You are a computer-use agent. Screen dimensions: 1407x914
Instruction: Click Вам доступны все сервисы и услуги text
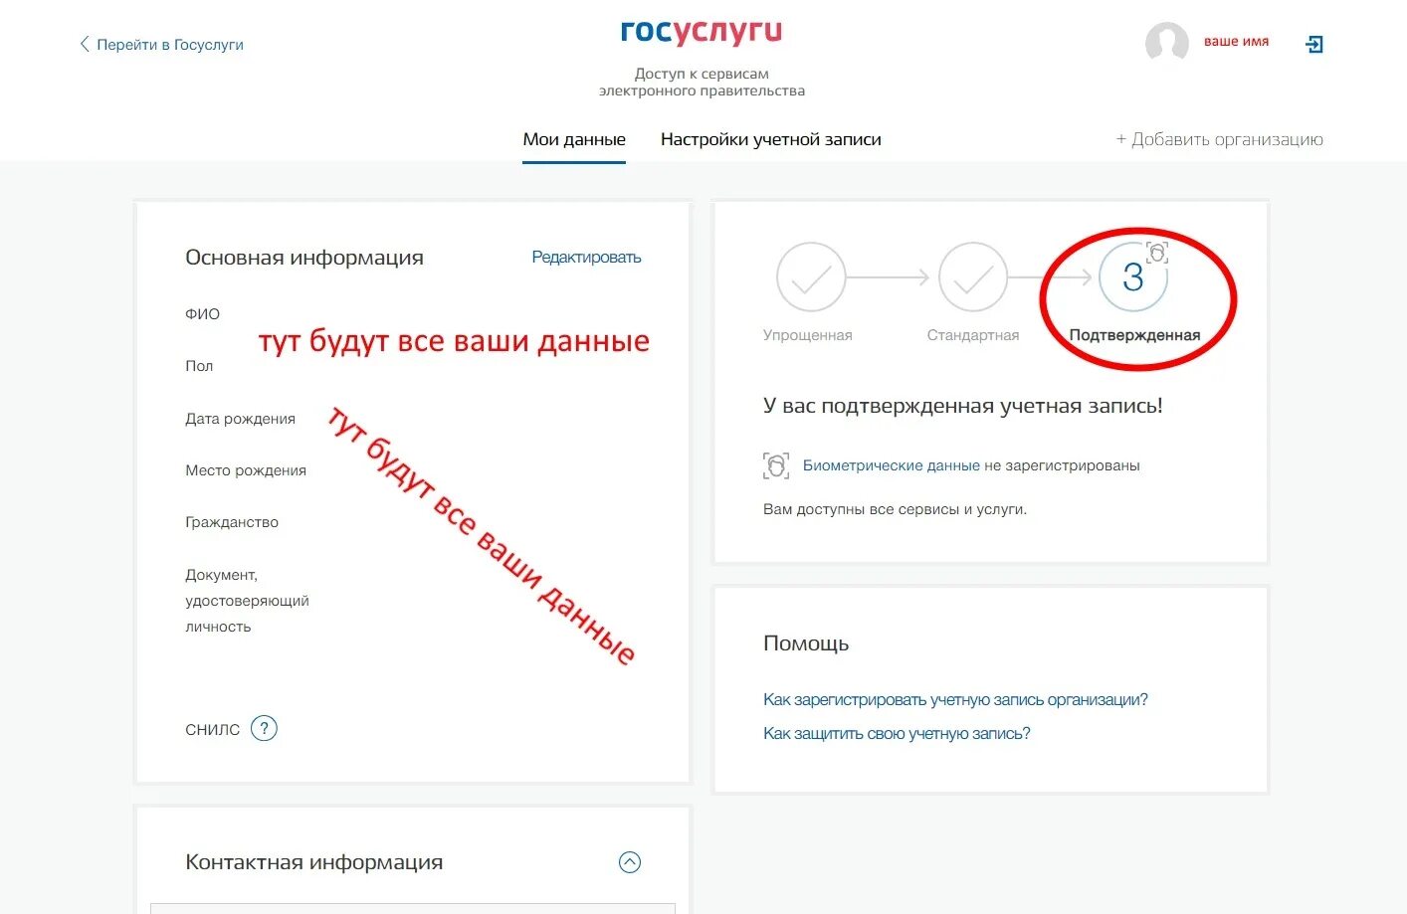pos(895,509)
